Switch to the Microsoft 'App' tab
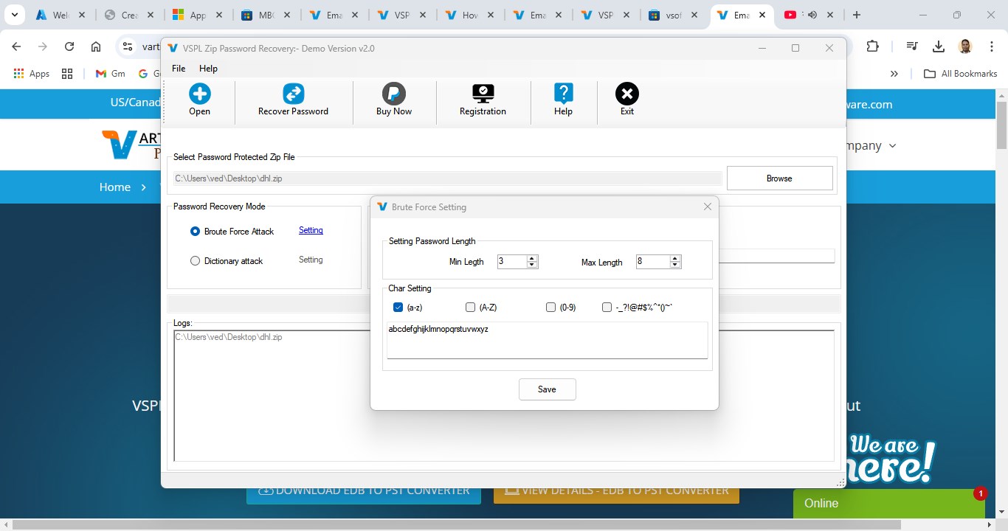The height and width of the screenshot is (531, 1008). pyautogui.click(x=197, y=15)
